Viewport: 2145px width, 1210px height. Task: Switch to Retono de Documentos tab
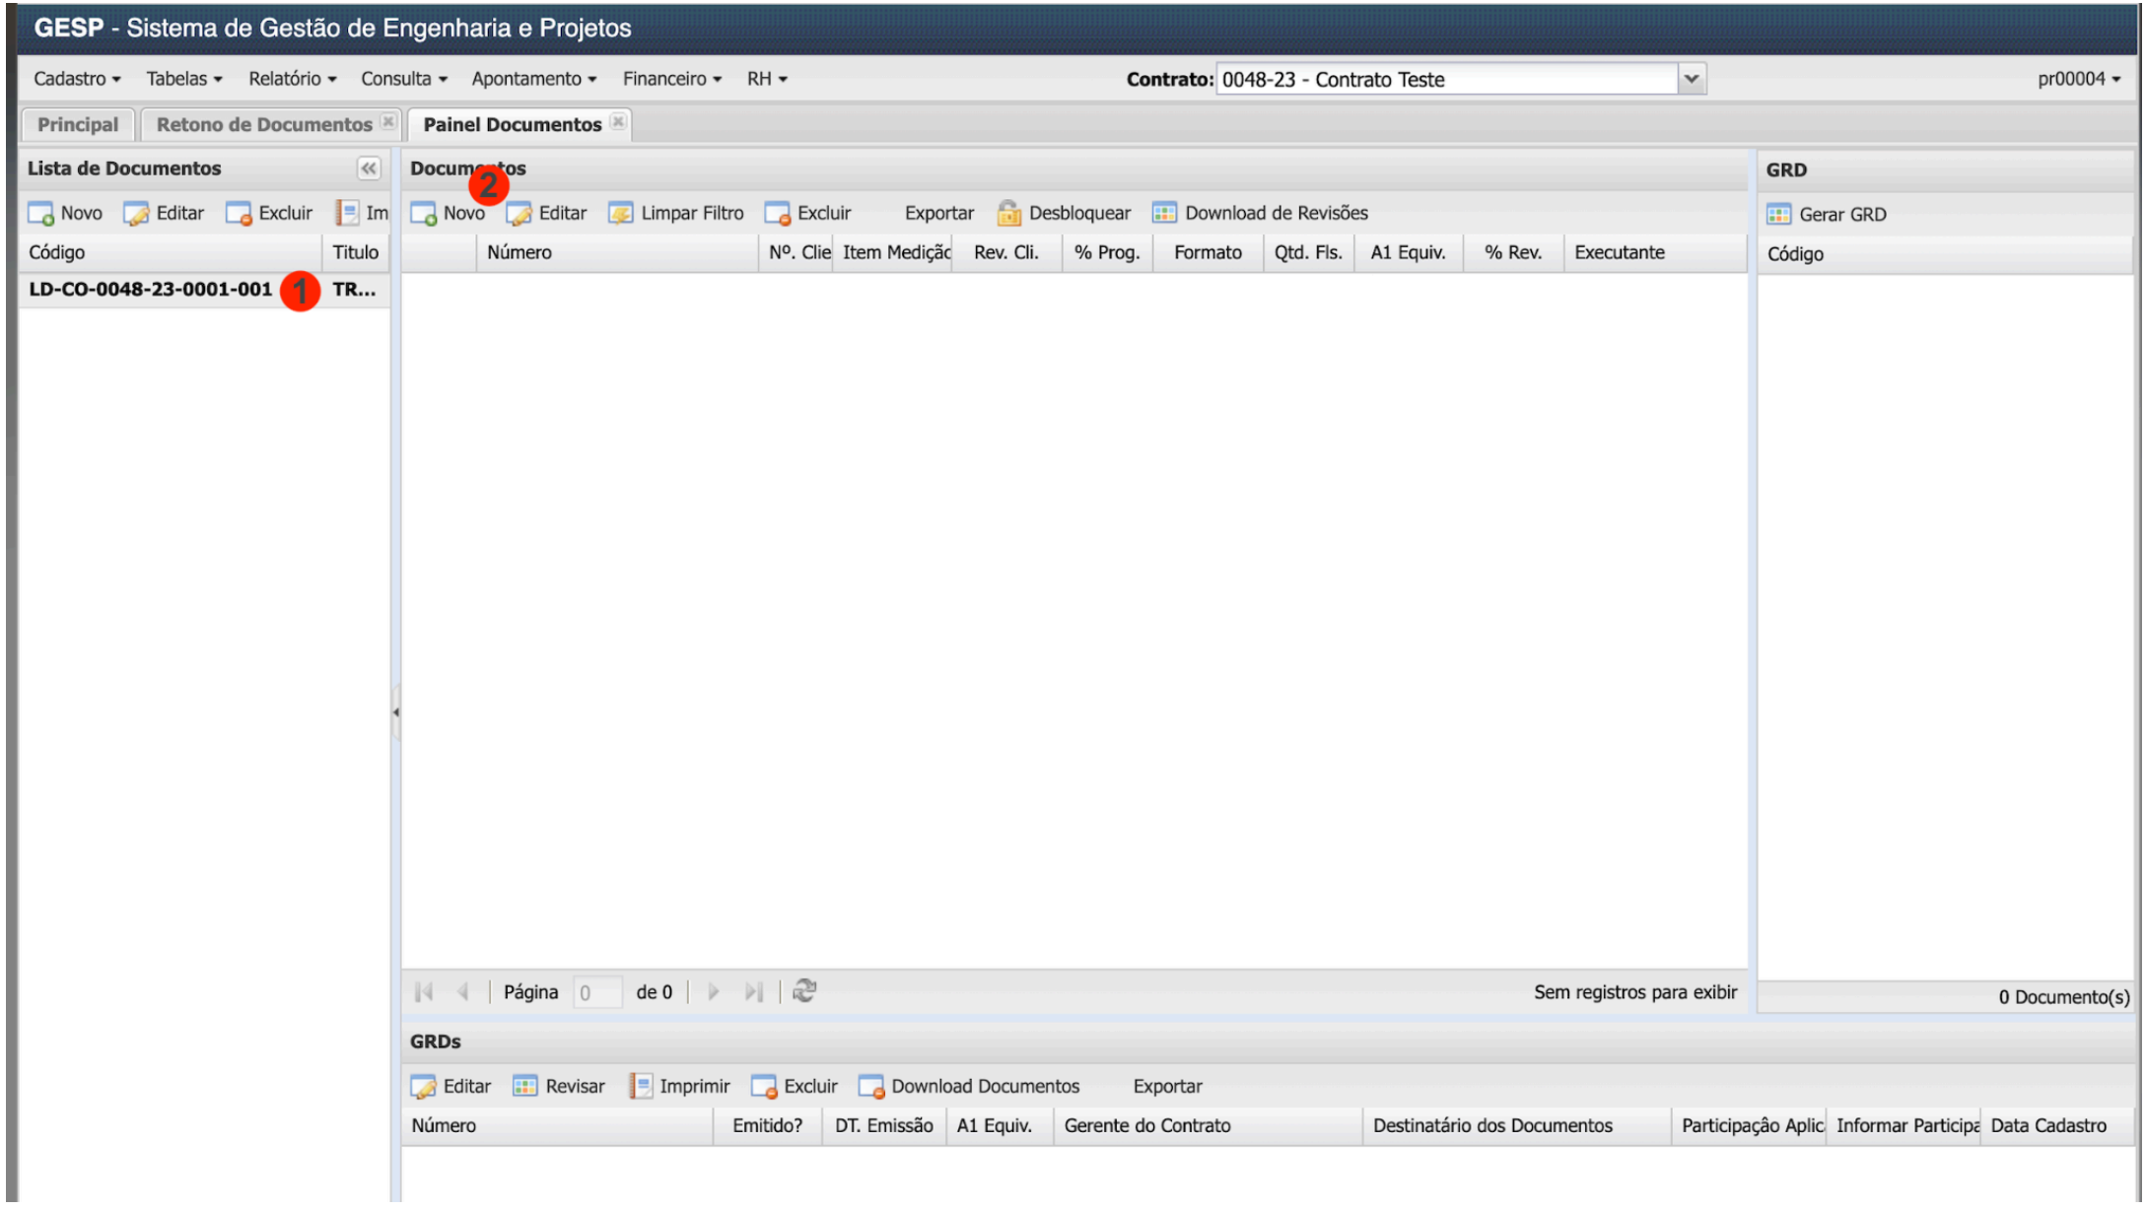click(x=264, y=124)
